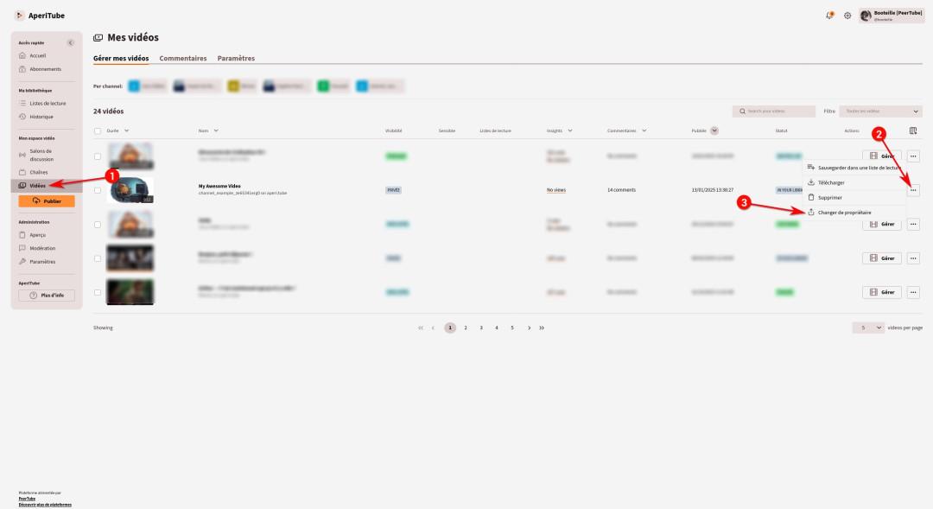Screen dimensions: 933x509
Task: Click the search your videos field
Action: [775, 111]
